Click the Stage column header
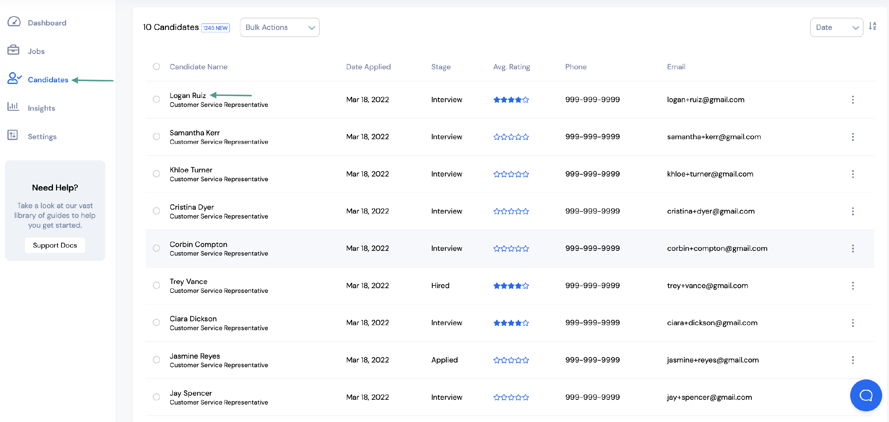The image size is (889, 422). (x=441, y=67)
